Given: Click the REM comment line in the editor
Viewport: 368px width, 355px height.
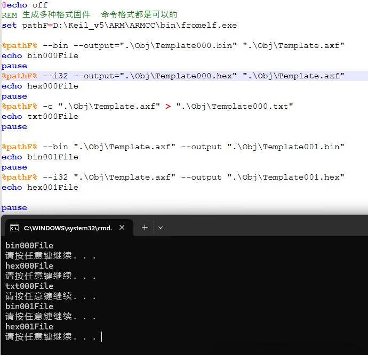Looking at the screenshot, I should click(x=89, y=15).
